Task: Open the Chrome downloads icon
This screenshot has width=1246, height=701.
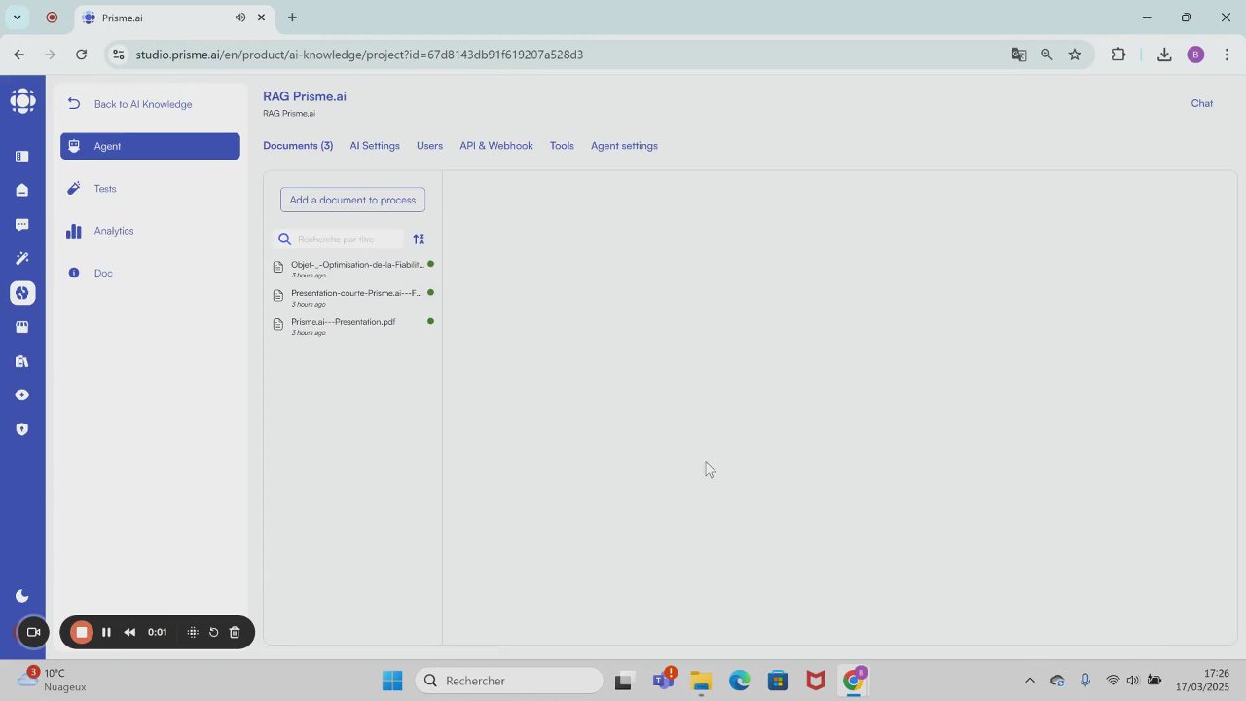Action: pos(1164,55)
